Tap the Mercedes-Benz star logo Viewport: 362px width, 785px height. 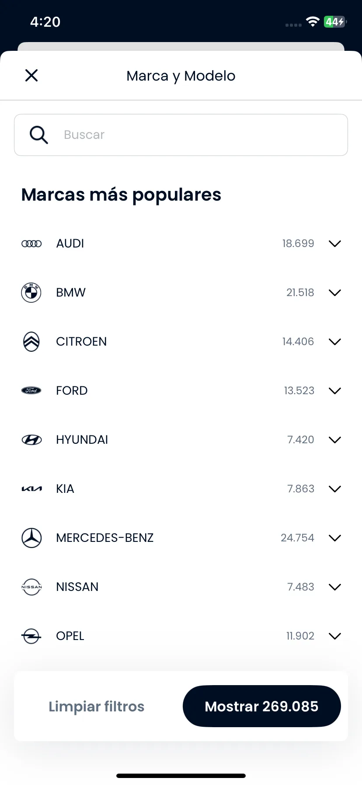click(31, 538)
